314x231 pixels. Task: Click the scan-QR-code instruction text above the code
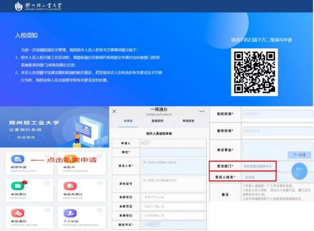[262, 40]
